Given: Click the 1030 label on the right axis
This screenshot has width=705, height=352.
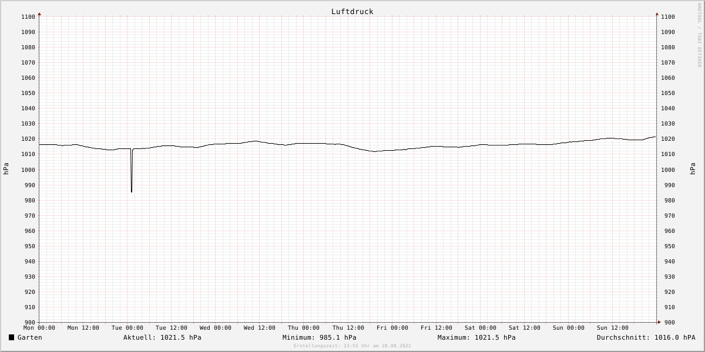Looking at the screenshot, I should coord(668,124).
